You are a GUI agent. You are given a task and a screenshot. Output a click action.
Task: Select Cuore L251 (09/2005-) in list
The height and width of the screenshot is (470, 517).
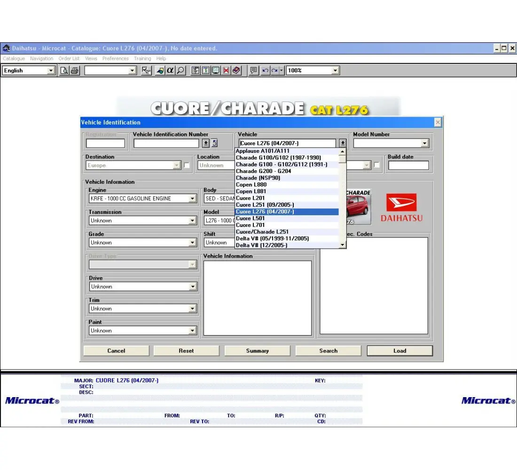[287, 205]
